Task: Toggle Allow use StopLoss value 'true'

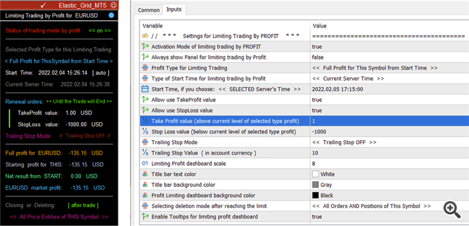Action: [x=317, y=110]
